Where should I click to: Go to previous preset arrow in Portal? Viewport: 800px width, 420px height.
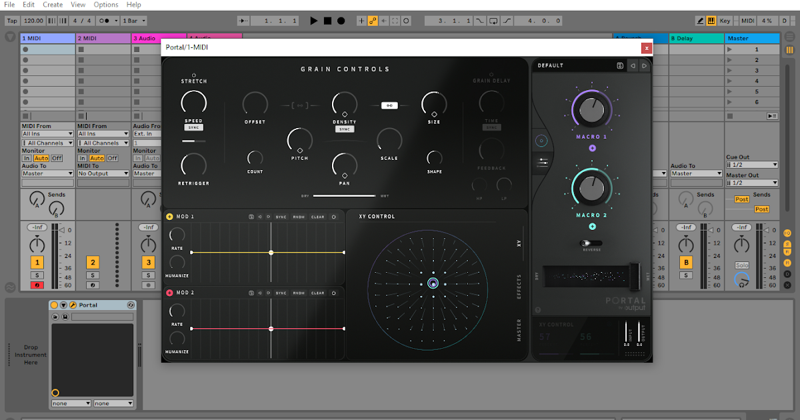pyautogui.click(x=633, y=65)
